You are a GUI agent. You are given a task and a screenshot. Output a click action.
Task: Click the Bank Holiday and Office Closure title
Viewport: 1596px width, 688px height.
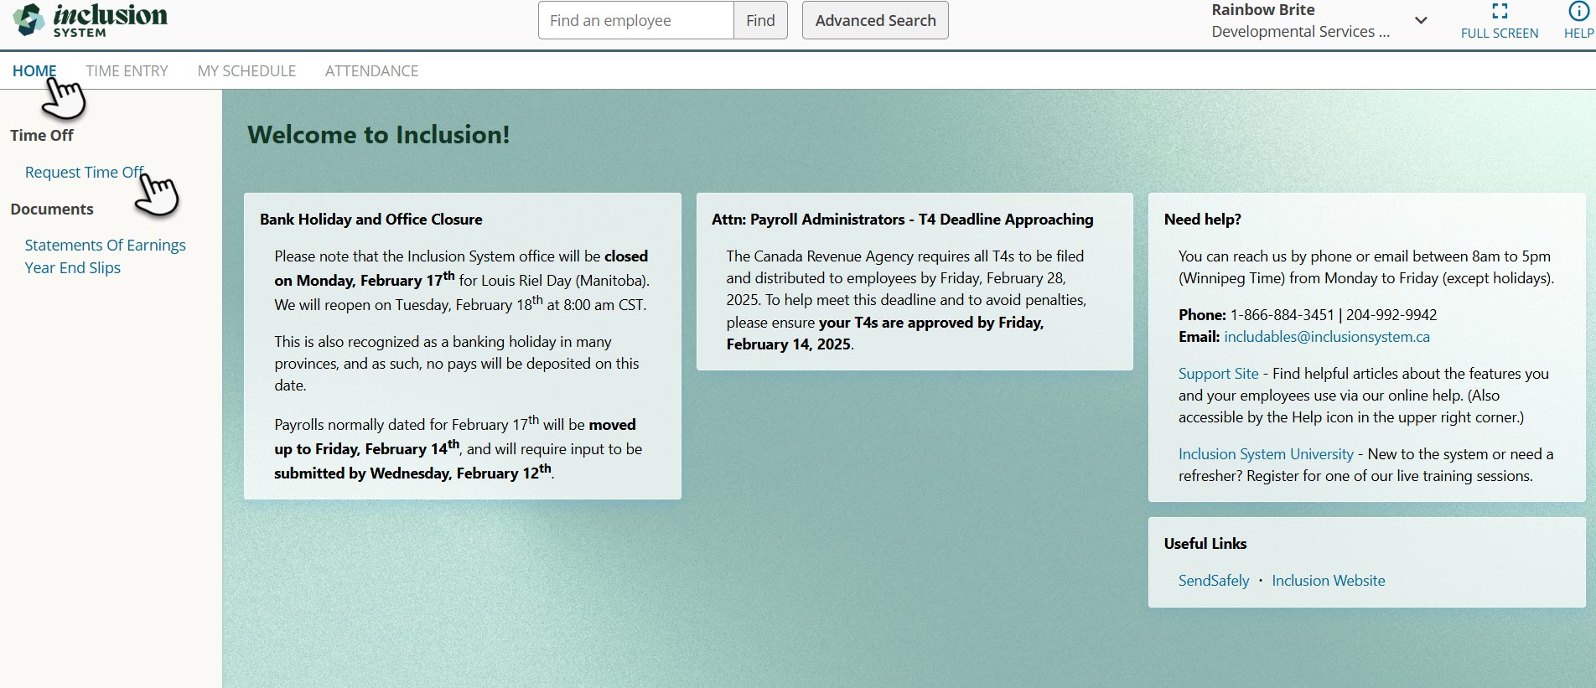(371, 220)
